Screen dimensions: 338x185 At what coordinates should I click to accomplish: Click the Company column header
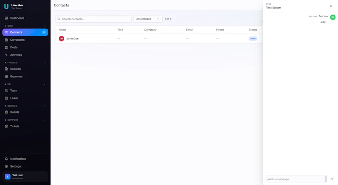coord(150,30)
